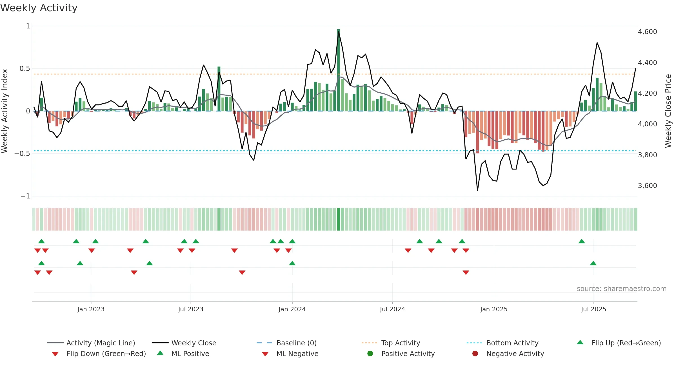Click the orange dotted Top Activity legend swatch

pos(369,343)
